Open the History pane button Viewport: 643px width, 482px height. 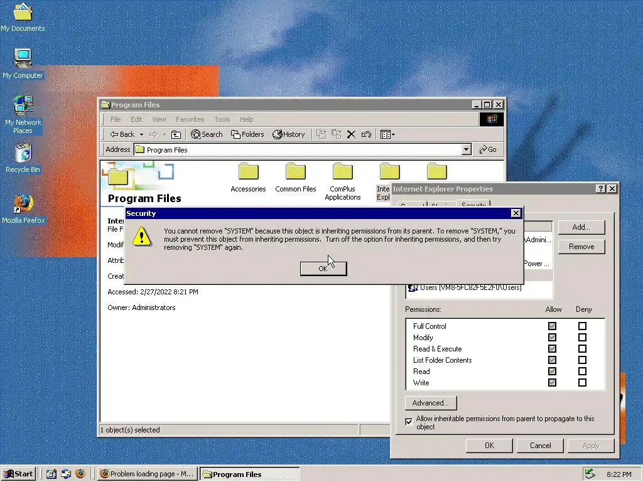[289, 134]
